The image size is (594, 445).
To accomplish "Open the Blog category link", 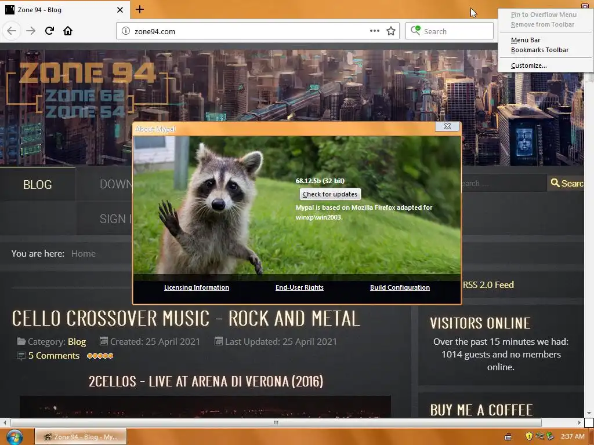I will [x=77, y=342].
